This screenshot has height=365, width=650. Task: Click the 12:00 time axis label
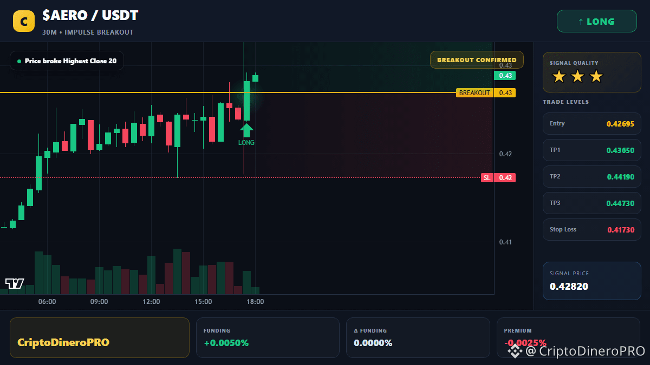(151, 302)
